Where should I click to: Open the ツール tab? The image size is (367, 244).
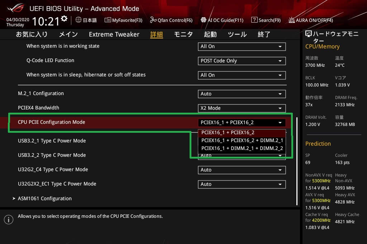pyautogui.click(x=237, y=34)
